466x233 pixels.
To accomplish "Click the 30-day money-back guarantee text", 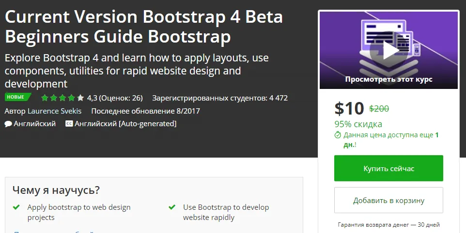I will [x=388, y=224].
